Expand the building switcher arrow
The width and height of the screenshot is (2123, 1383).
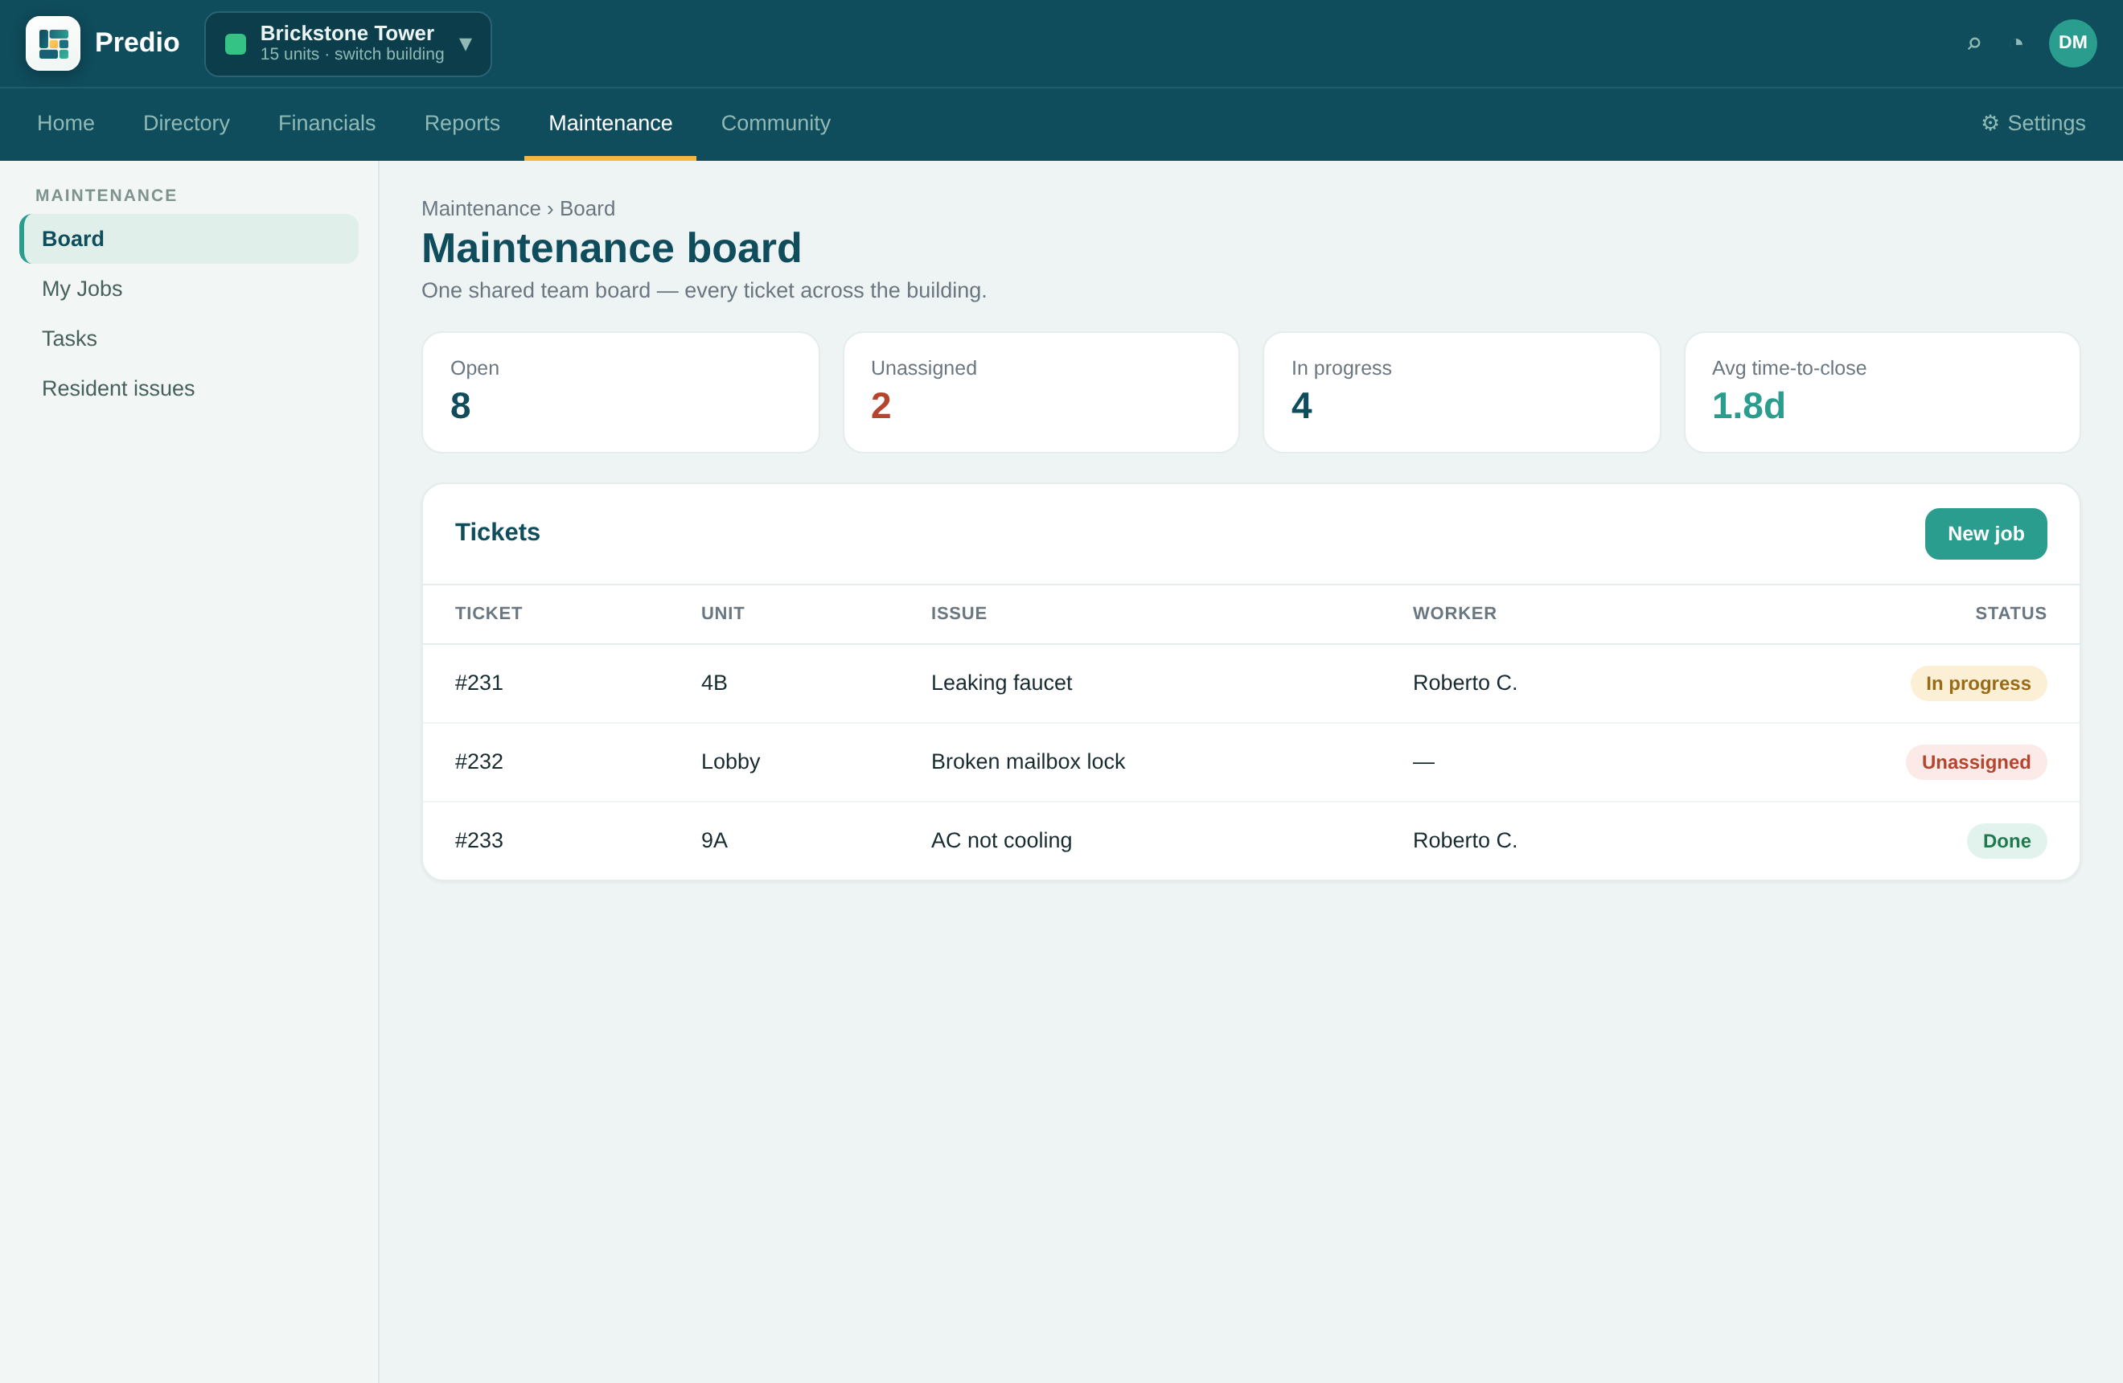pyautogui.click(x=466, y=43)
